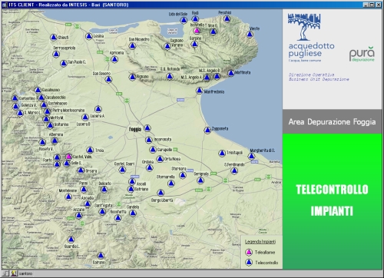The image size is (384, 278).
Task: Click the Area Depurazione Foggia header
Action: point(332,121)
